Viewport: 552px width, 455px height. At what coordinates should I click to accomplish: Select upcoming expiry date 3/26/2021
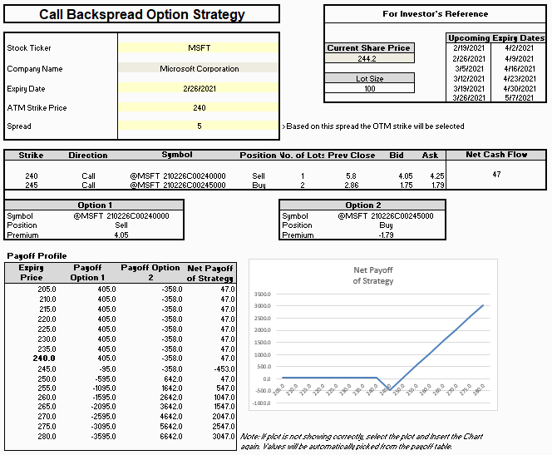(x=469, y=97)
